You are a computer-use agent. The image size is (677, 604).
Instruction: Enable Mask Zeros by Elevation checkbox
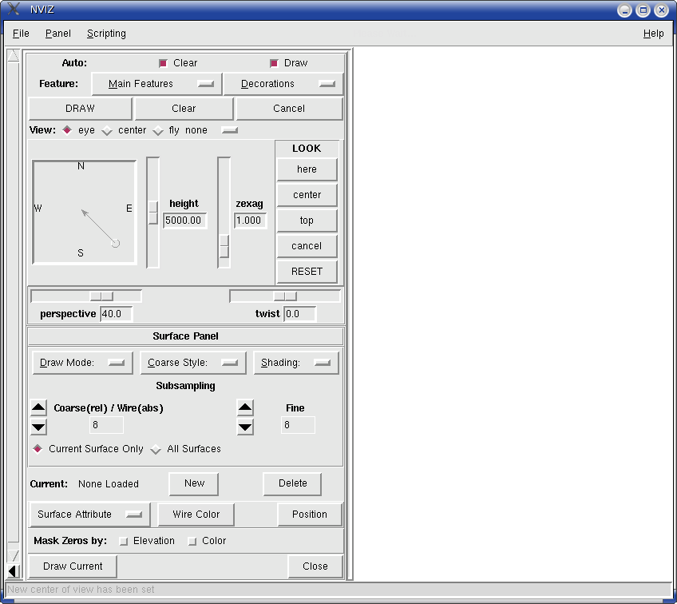click(124, 542)
